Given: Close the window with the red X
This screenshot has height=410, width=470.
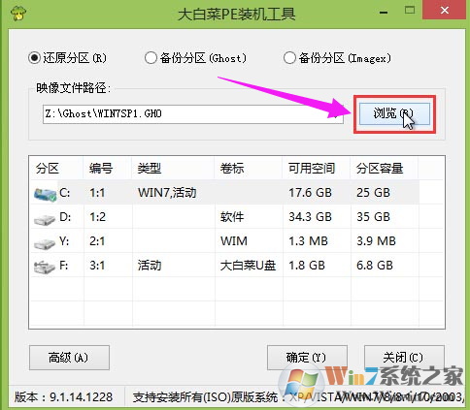Looking at the screenshot, I should tap(445, 11).
